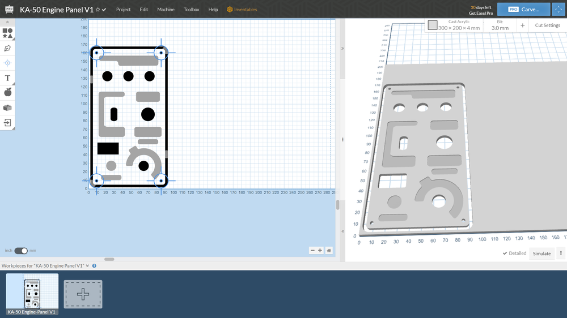Image resolution: width=567 pixels, height=318 pixels.
Task: Collapse the left toolbar with chevron
Action: pyautogui.click(x=7, y=22)
